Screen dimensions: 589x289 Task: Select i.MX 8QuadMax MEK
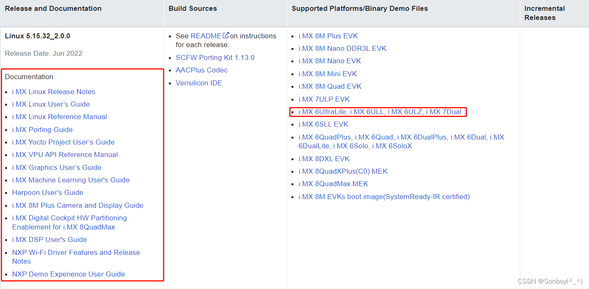point(333,184)
